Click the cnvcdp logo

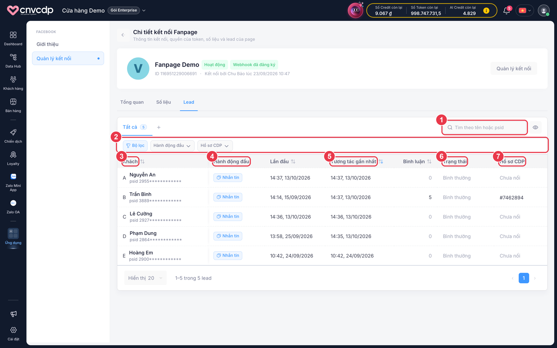(x=30, y=10)
